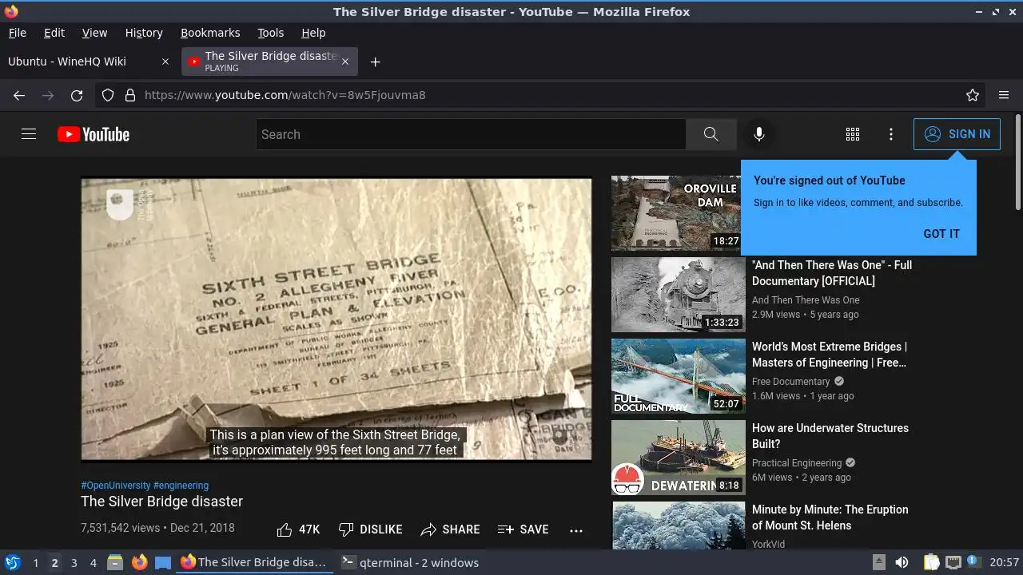This screenshot has height=575, width=1023.
Task: Close The Silver Bridge disaster tab
Action: point(345,61)
